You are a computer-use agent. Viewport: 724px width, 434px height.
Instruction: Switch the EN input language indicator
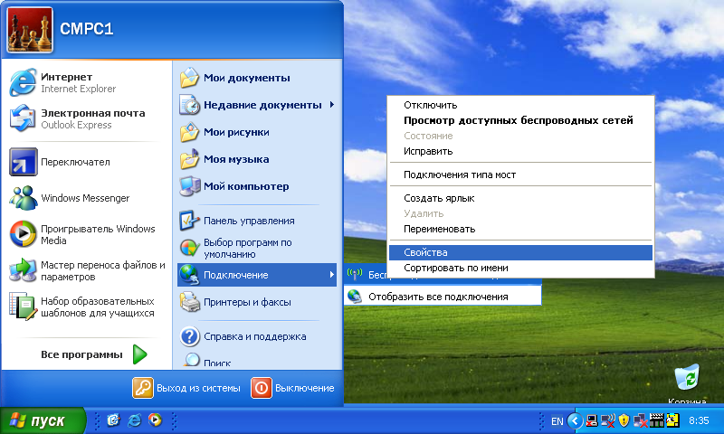[557, 421]
